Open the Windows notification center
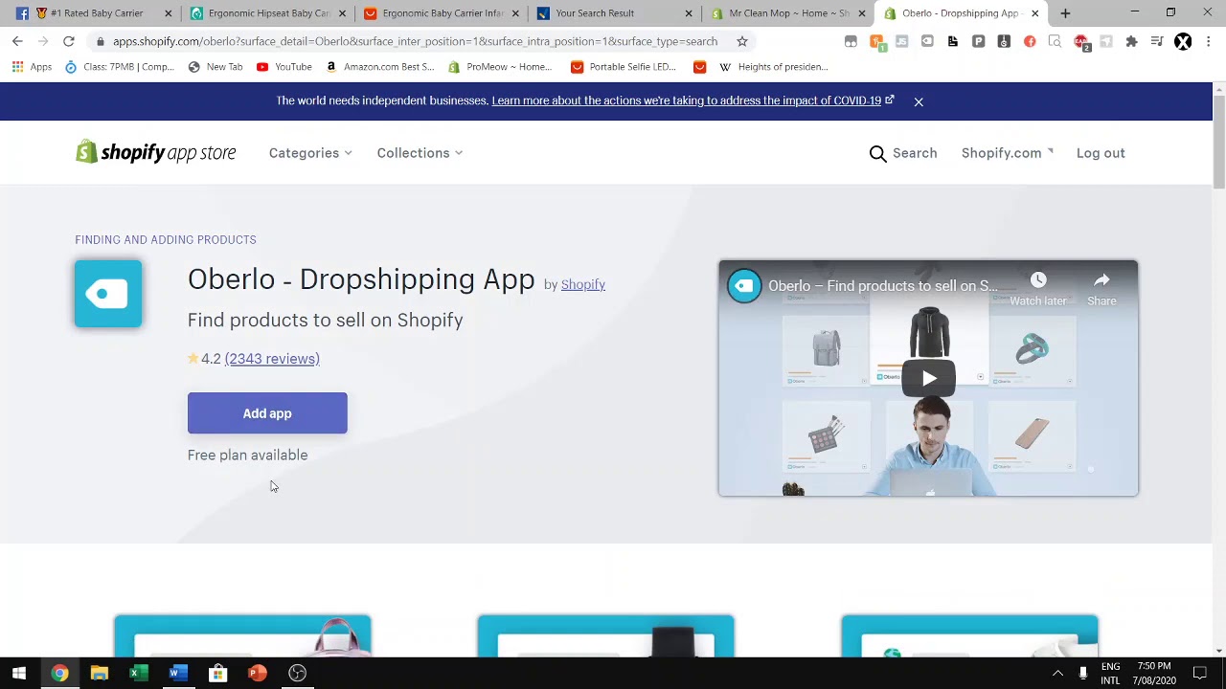1226x689 pixels. click(x=1200, y=673)
